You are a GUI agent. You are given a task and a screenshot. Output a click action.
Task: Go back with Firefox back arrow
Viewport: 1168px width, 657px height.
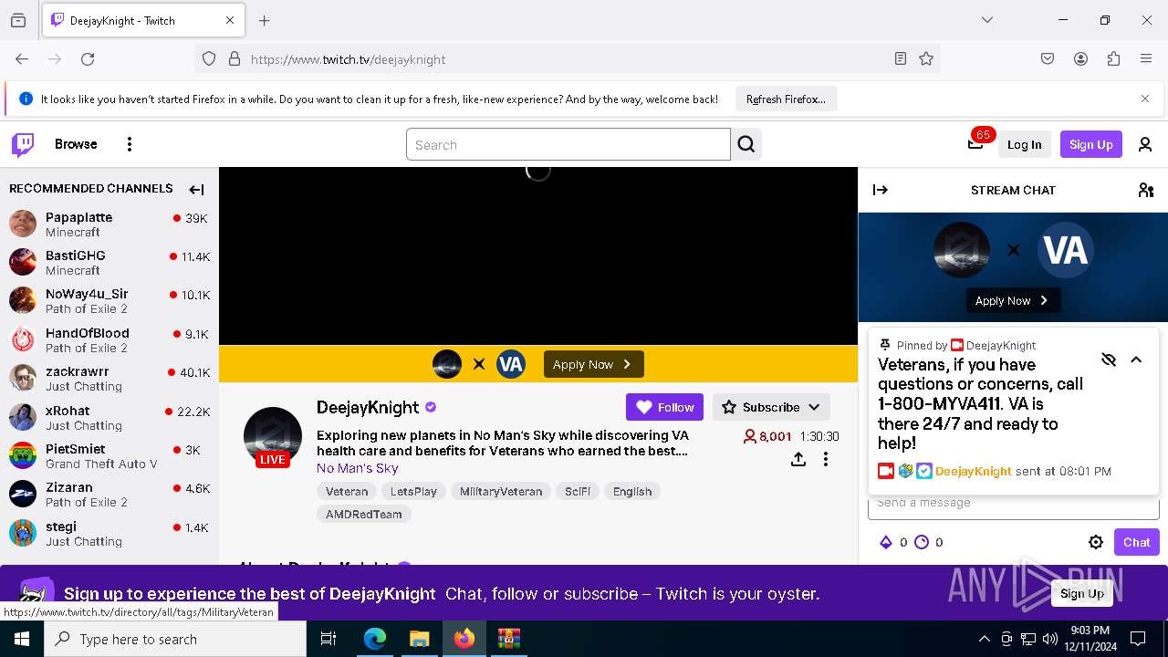click(22, 59)
